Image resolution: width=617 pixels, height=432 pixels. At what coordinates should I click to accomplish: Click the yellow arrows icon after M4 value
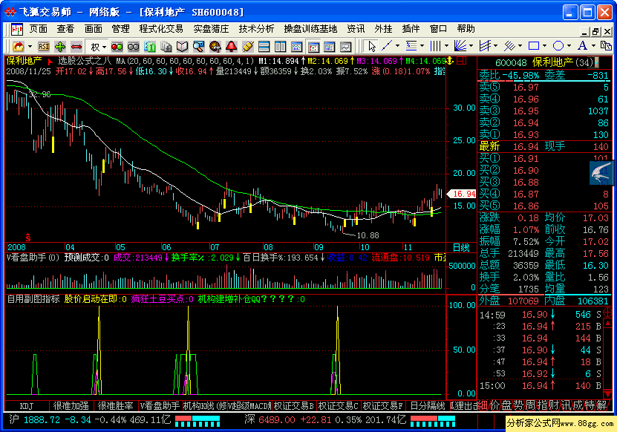tap(450, 61)
